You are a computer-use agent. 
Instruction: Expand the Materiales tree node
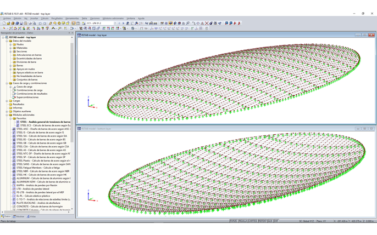coord(10,48)
